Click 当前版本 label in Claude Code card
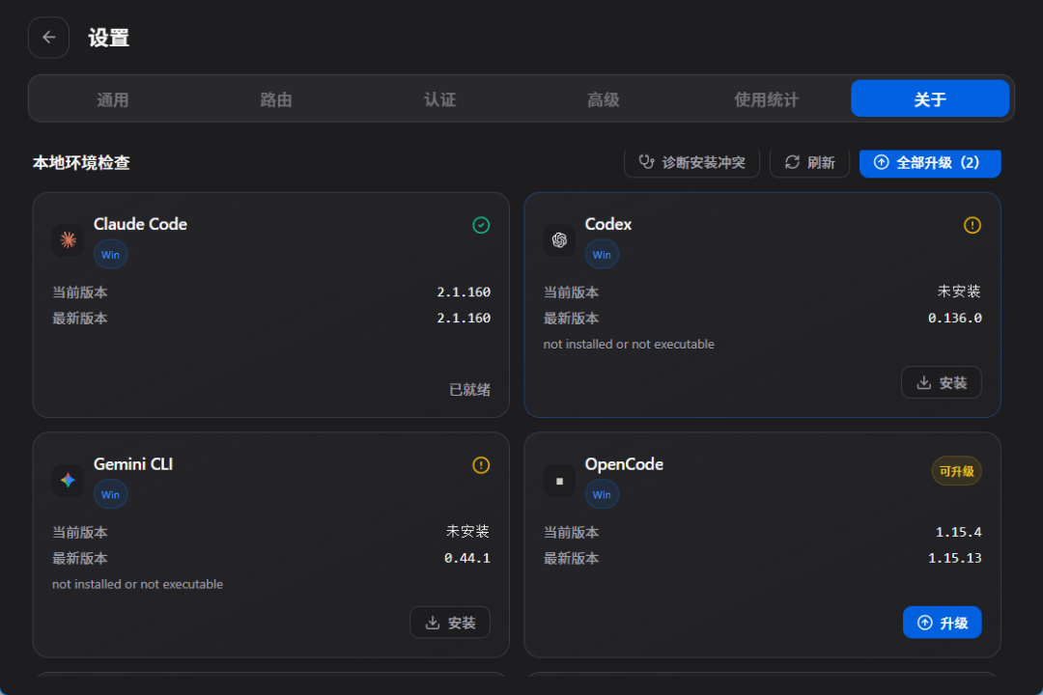 click(x=80, y=292)
